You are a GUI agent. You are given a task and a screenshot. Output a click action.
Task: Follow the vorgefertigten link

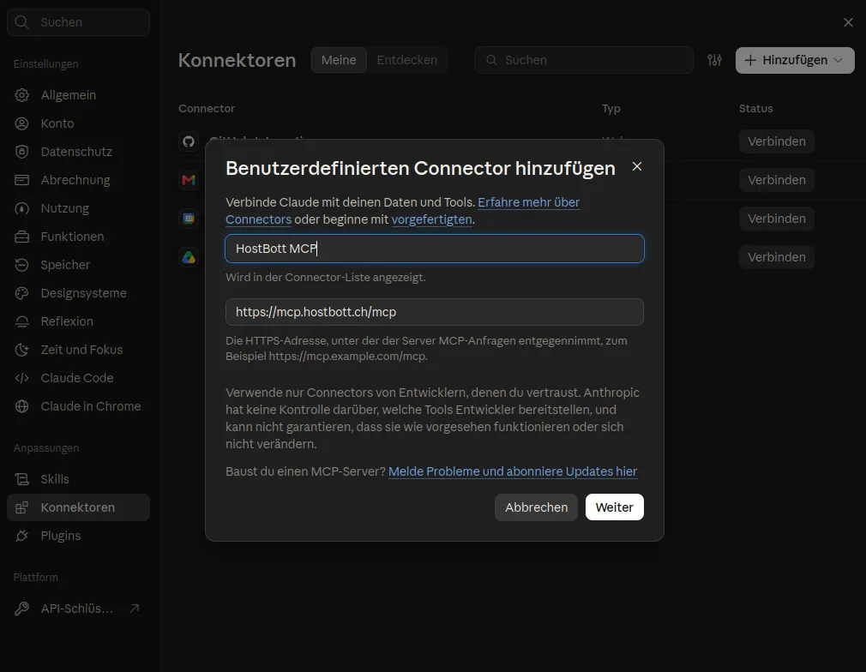click(x=432, y=219)
